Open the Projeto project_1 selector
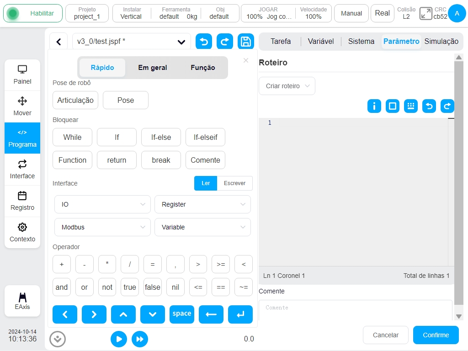Screen dimensions: 468x351 pyautogui.click(x=87, y=13)
